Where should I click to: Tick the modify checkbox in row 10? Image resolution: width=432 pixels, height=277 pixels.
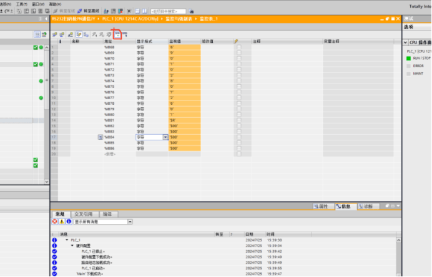tap(239, 98)
